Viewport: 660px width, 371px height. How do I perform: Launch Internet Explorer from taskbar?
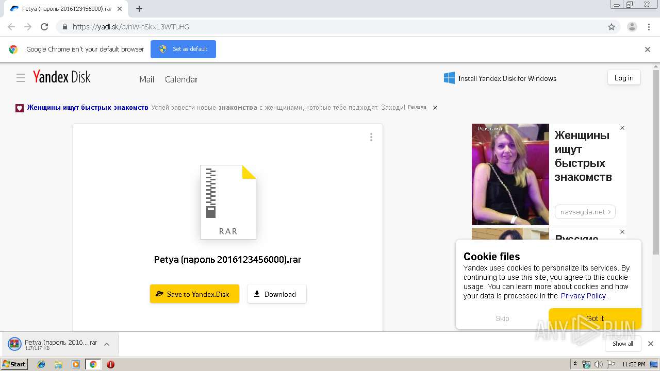click(41, 364)
